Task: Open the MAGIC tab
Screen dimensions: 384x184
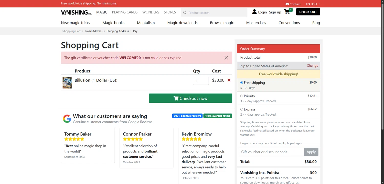Action: [102, 12]
